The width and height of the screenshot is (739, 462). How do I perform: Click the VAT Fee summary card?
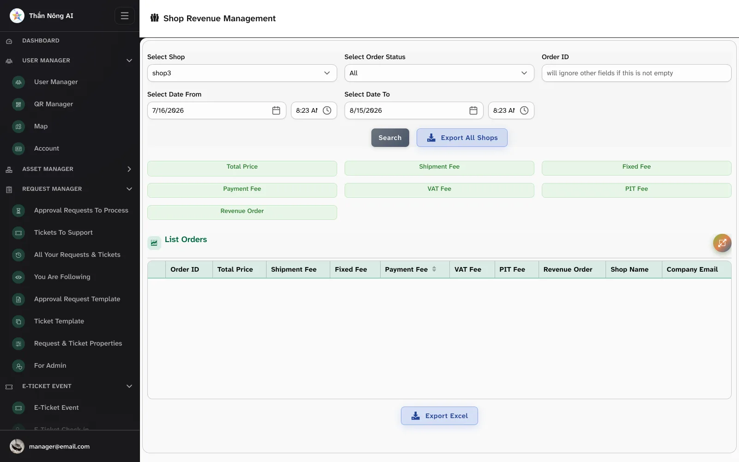[x=439, y=190]
